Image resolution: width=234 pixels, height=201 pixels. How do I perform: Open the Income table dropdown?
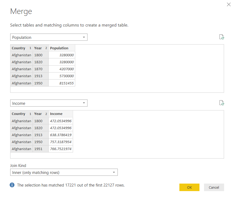point(84,103)
